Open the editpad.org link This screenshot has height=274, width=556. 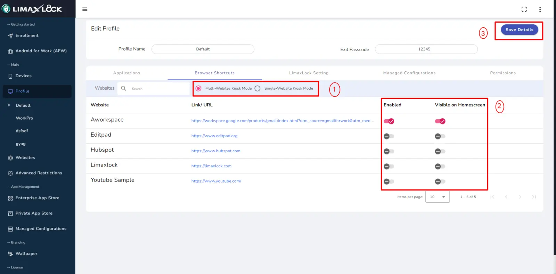214,136
